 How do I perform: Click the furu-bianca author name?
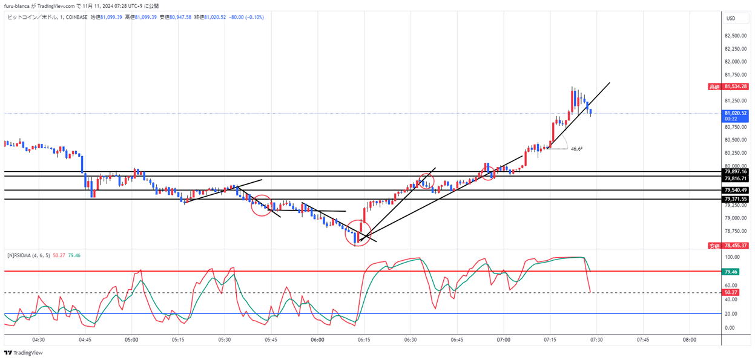click(x=19, y=5)
